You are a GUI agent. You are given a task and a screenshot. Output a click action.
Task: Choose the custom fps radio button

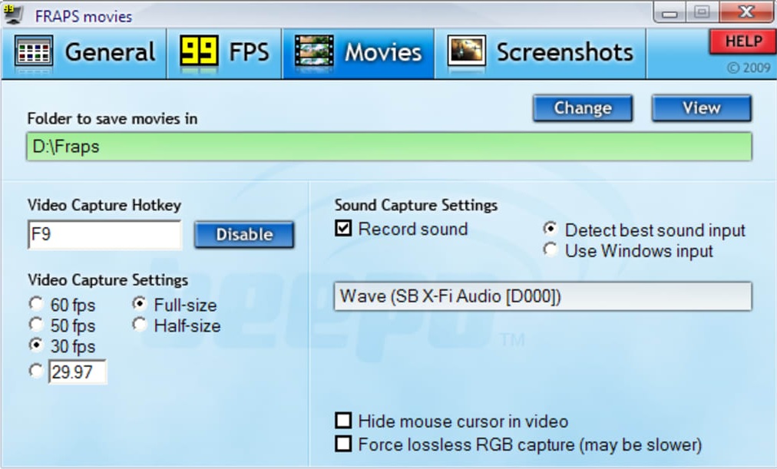pos(35,371)
